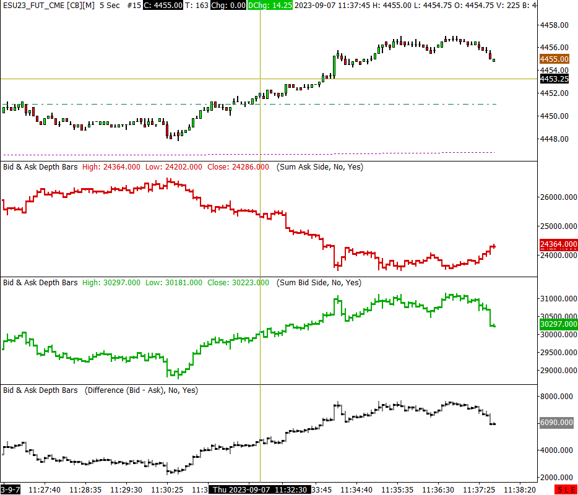Click the 11:38:20 time axis label
This screenshot has height=495, width=578.
520,490
